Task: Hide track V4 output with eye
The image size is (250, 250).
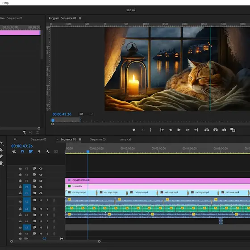Action: pos(41,175)
